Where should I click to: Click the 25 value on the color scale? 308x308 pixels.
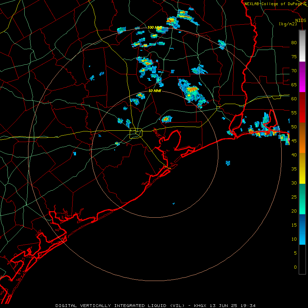294,197
